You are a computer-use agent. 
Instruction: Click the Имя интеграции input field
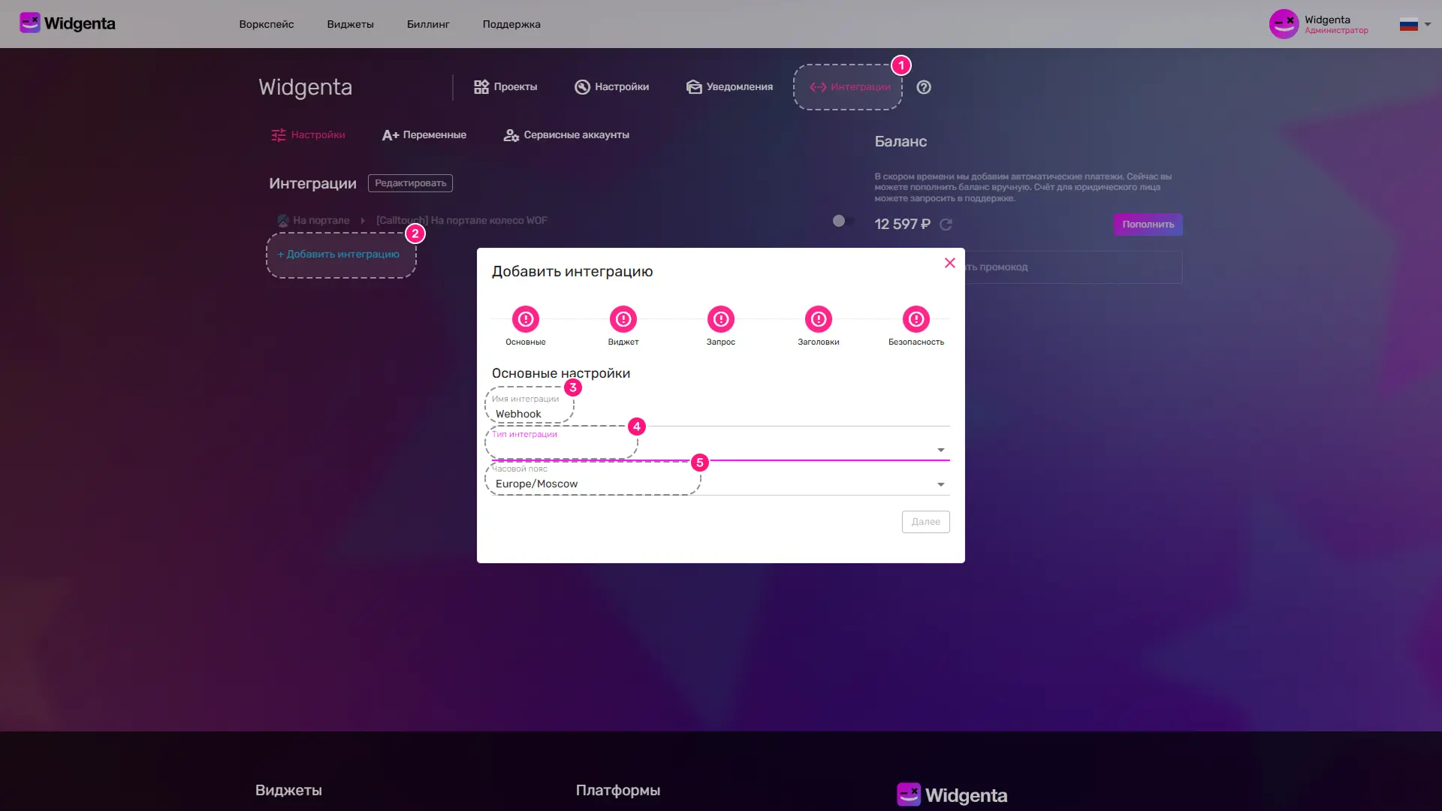point(721,414)
